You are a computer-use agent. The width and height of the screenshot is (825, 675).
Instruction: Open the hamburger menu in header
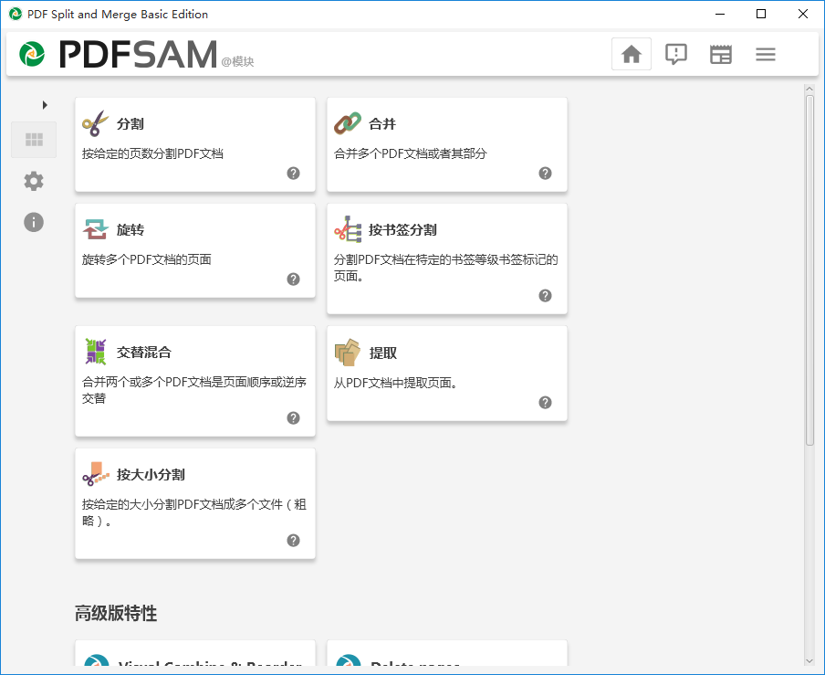pyautogui.click(x=766, y=54)
